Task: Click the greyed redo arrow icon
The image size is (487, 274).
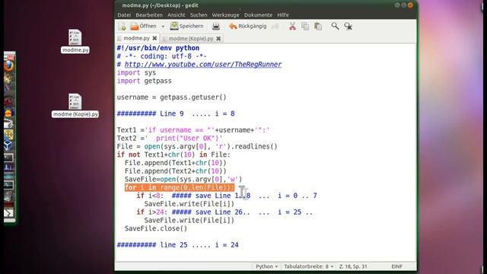Action: point(275,27)
